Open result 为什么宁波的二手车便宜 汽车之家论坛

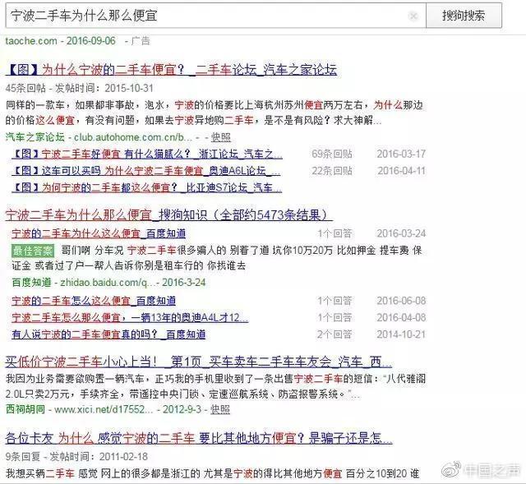point(172,70)
